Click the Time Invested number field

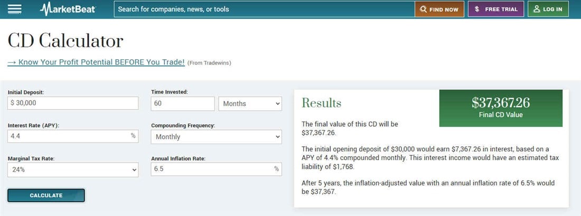pos(183,104)
